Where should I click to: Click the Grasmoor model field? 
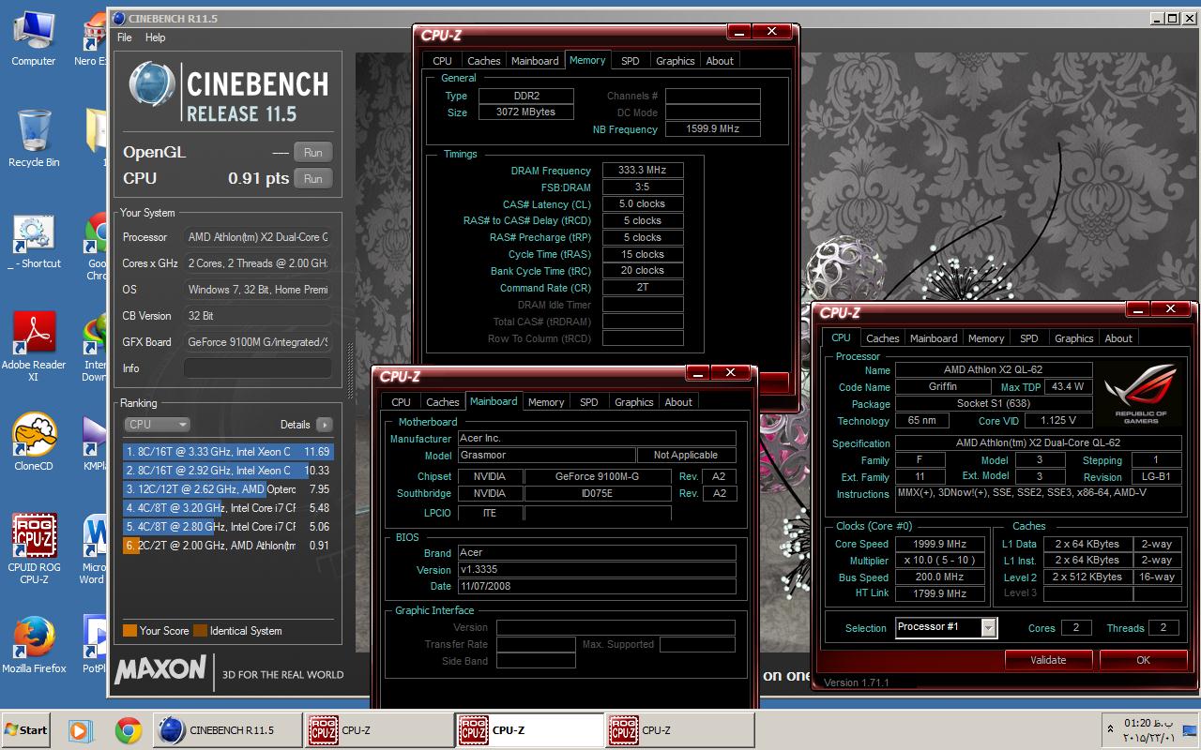coord(546,455)
